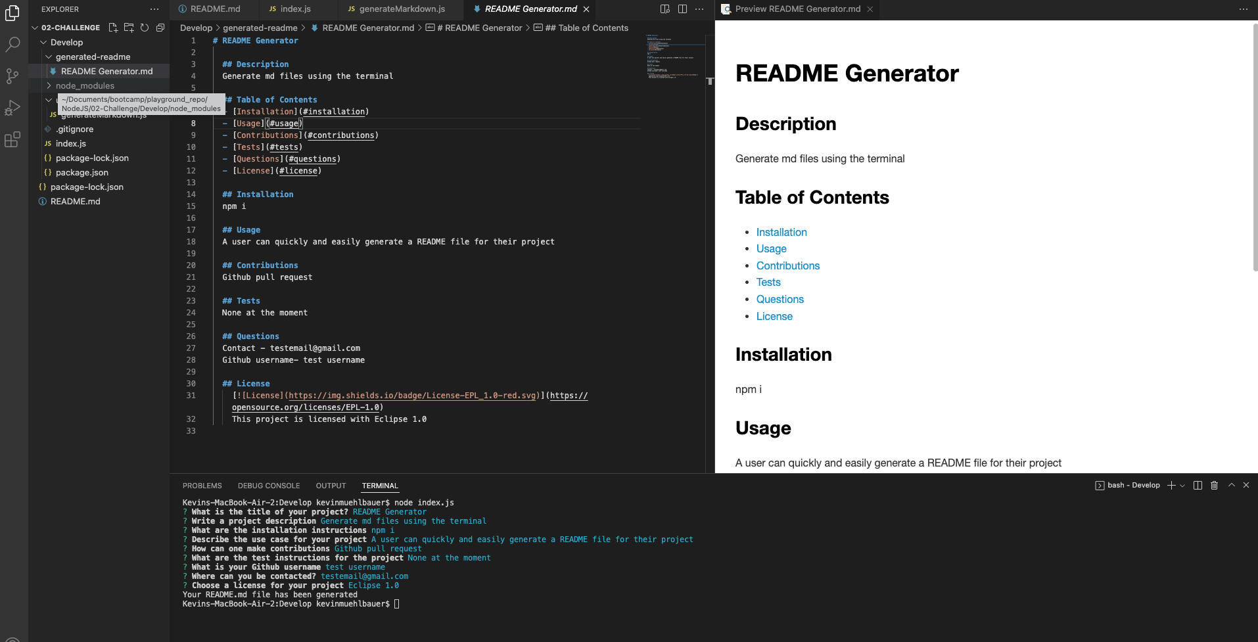Screen dimensions: 1258x642
Task: Select package.json in the Explorer
Action: (x=82, y=172)
